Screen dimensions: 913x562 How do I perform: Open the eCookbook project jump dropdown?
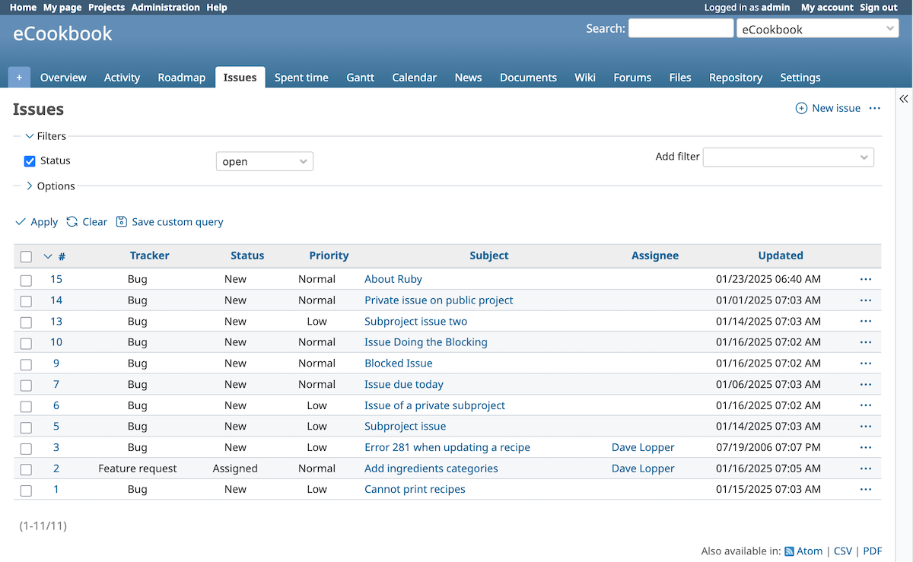[x=817, y=28]
